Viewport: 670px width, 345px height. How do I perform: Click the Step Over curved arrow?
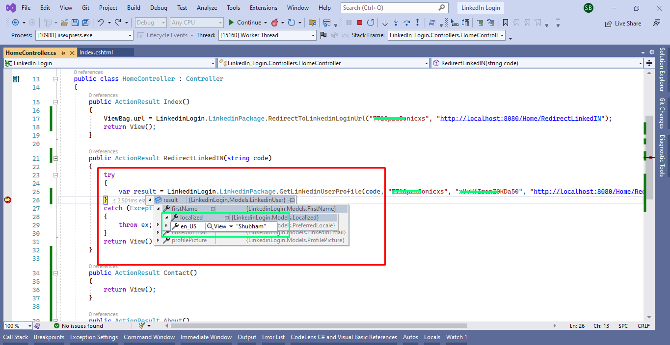(406, 23)
